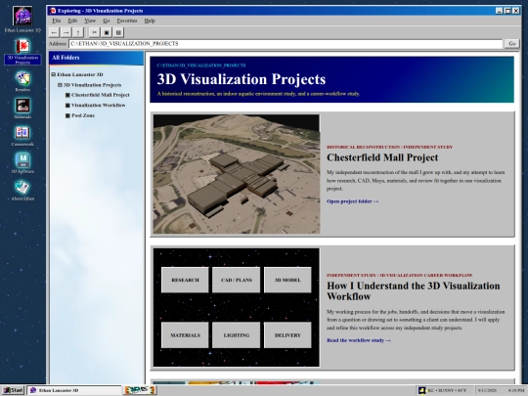
Task: Open the View menu
Action: [x=90, y=21]
